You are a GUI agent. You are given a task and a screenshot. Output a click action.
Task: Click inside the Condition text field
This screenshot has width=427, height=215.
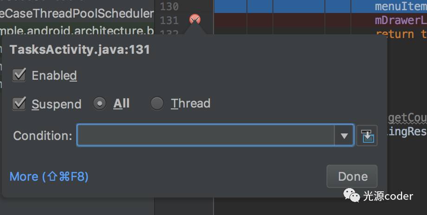coord(206,135)
